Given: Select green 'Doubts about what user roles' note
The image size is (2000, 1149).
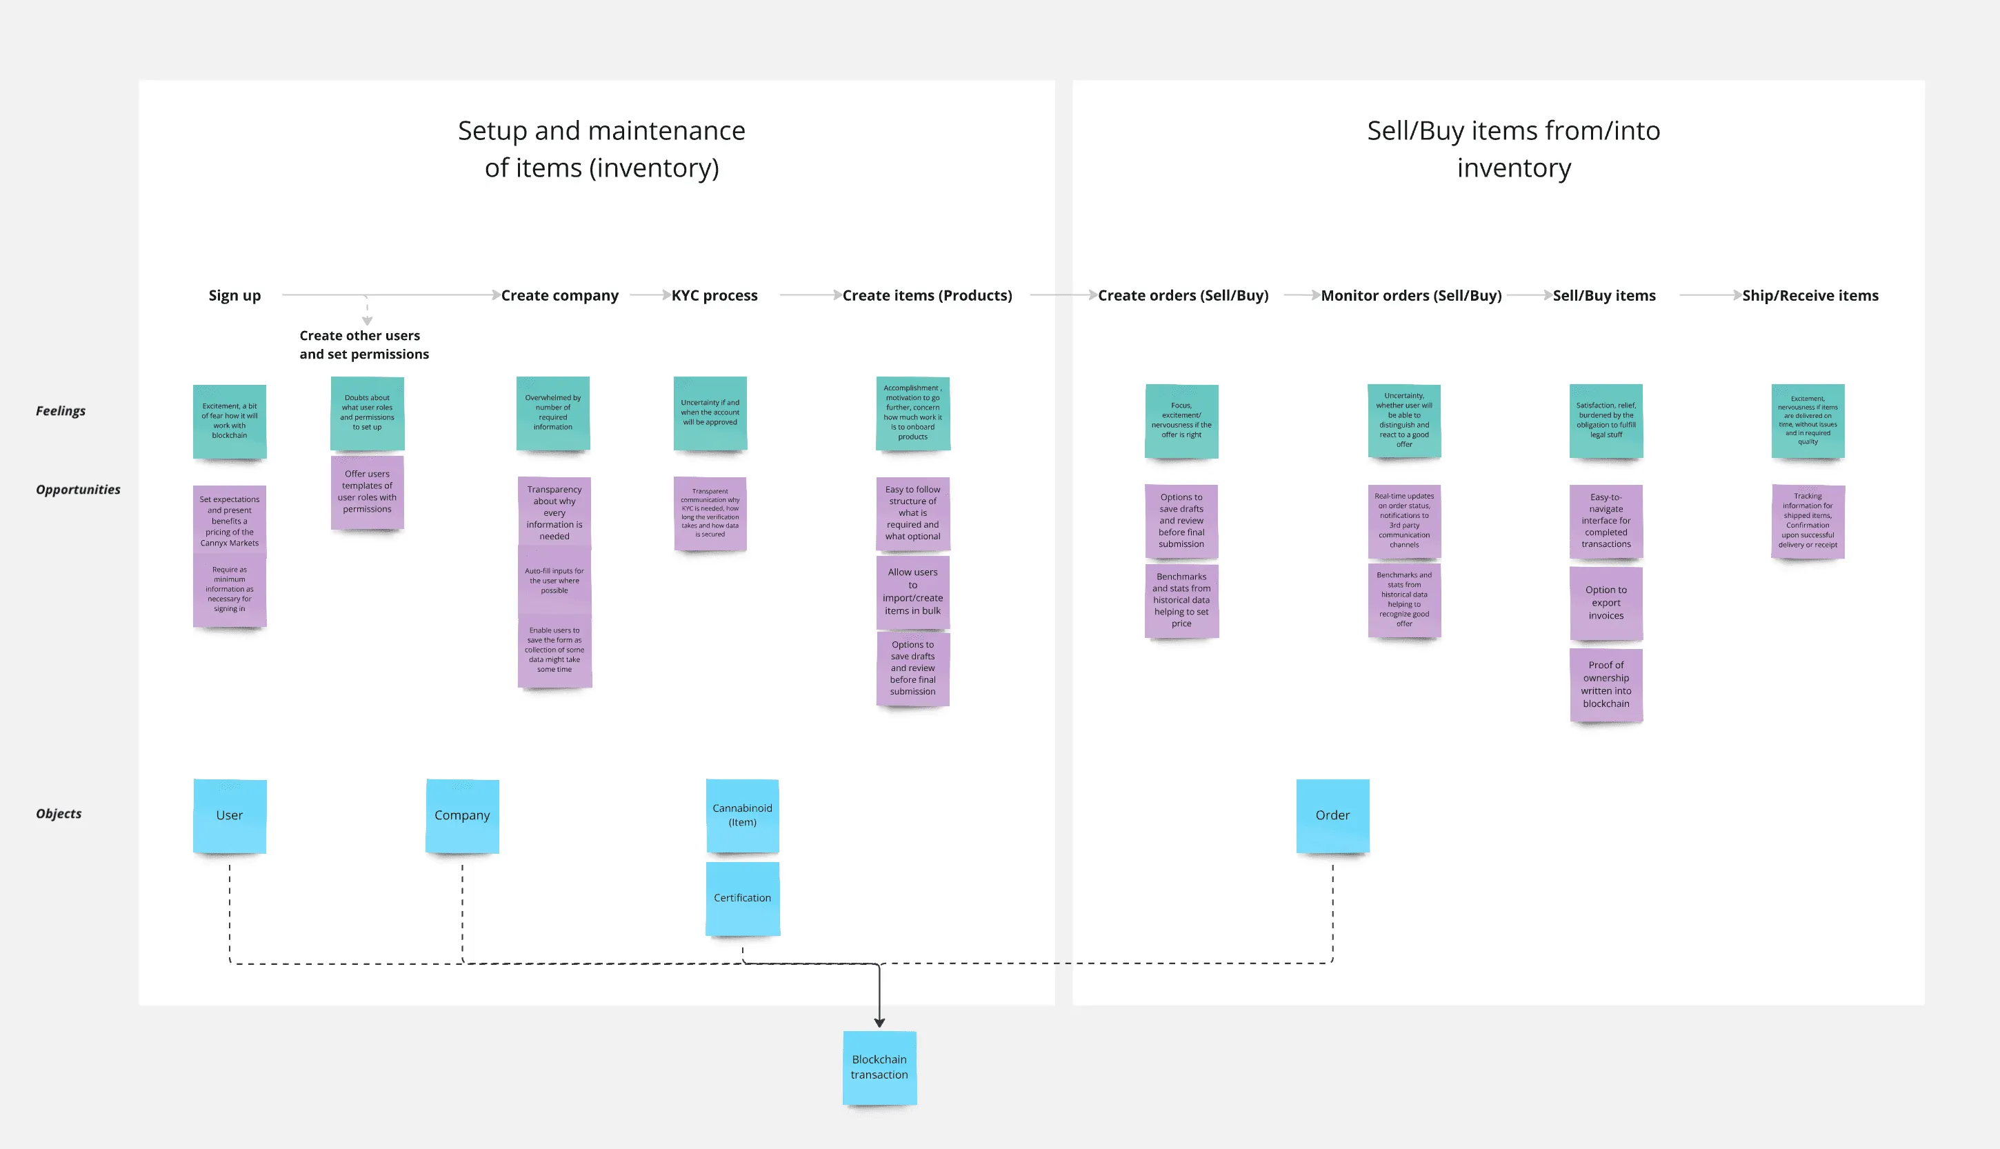Looking at the screenshot, I should coord(367,414).
